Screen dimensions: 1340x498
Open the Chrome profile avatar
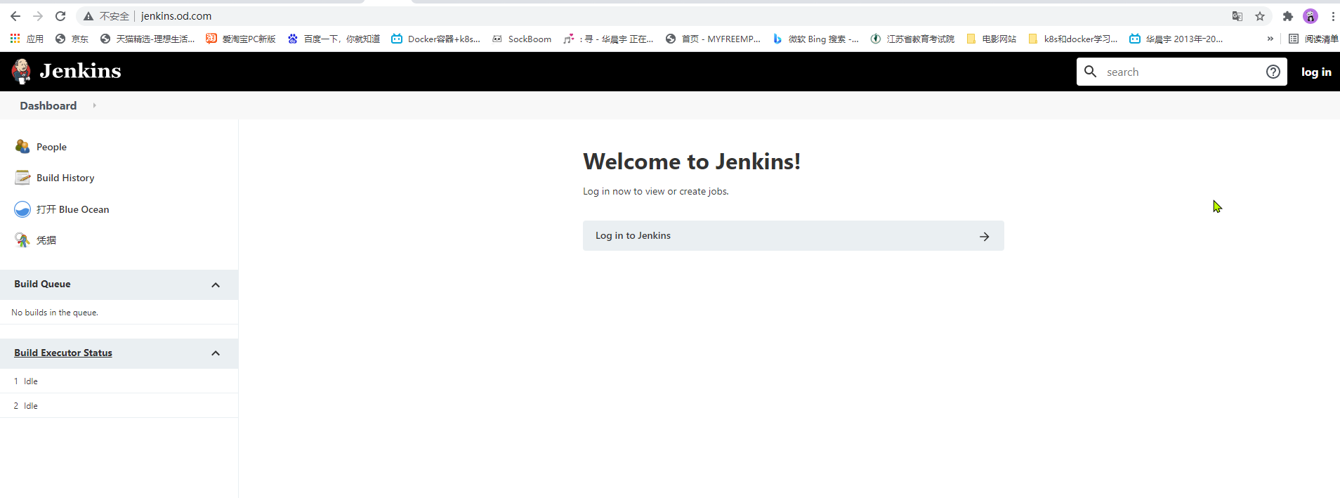(1311, 16)
